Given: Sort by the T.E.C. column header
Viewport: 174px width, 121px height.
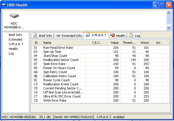Looking at the screenshot, I should pos(96,43).
